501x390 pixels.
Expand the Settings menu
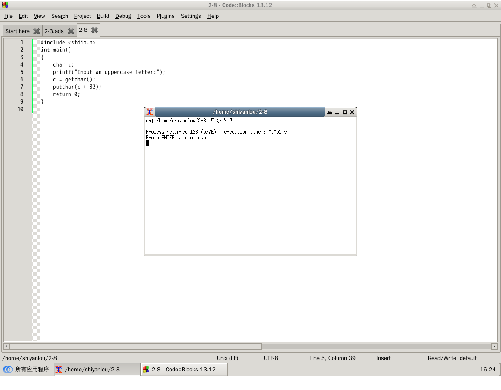[191, 16]
